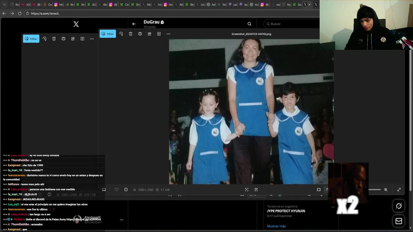Click the X logo on the page
Viewport: 413px width, 232px height.
coord(76,24)
